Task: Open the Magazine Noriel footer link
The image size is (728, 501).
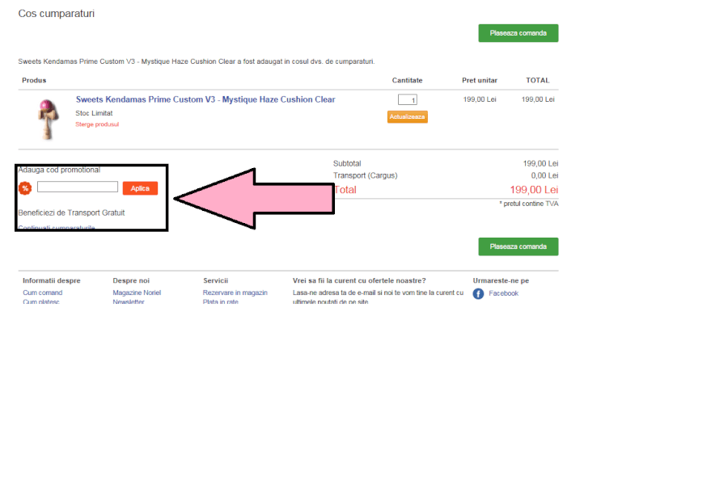Action: 137,293
